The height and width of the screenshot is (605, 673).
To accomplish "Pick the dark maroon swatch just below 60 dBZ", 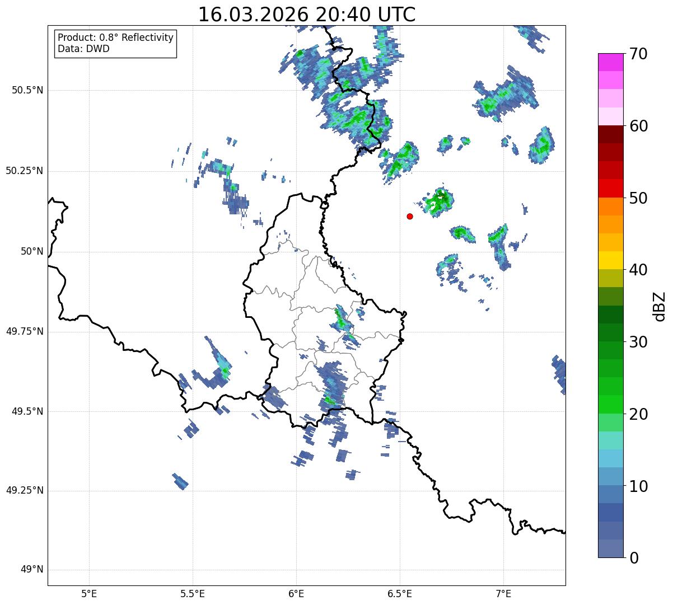I will pyautogui.click(x=610, y=134).
